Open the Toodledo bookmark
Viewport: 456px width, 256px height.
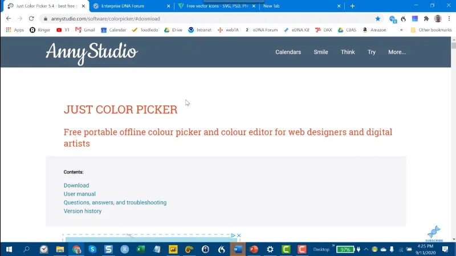(x=145, y=30)
